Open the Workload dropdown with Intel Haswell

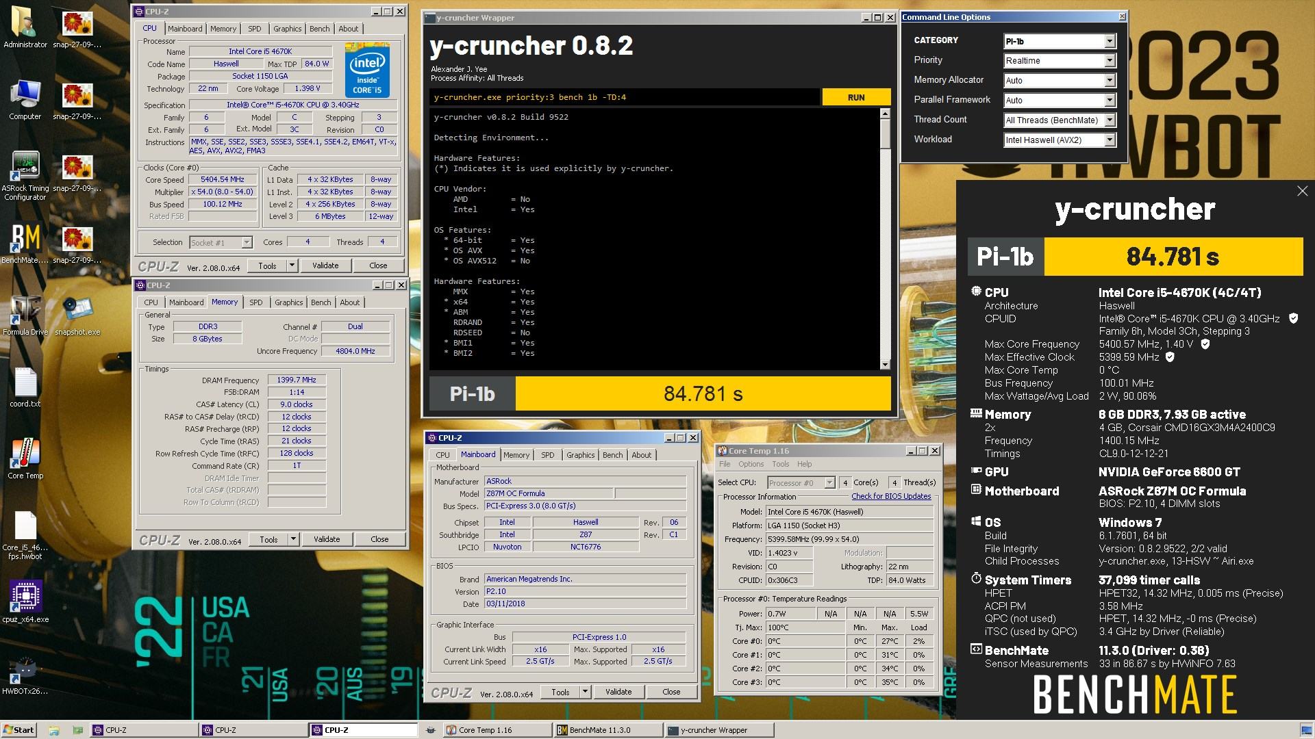pyautogui.click(x=1060, y=140)
